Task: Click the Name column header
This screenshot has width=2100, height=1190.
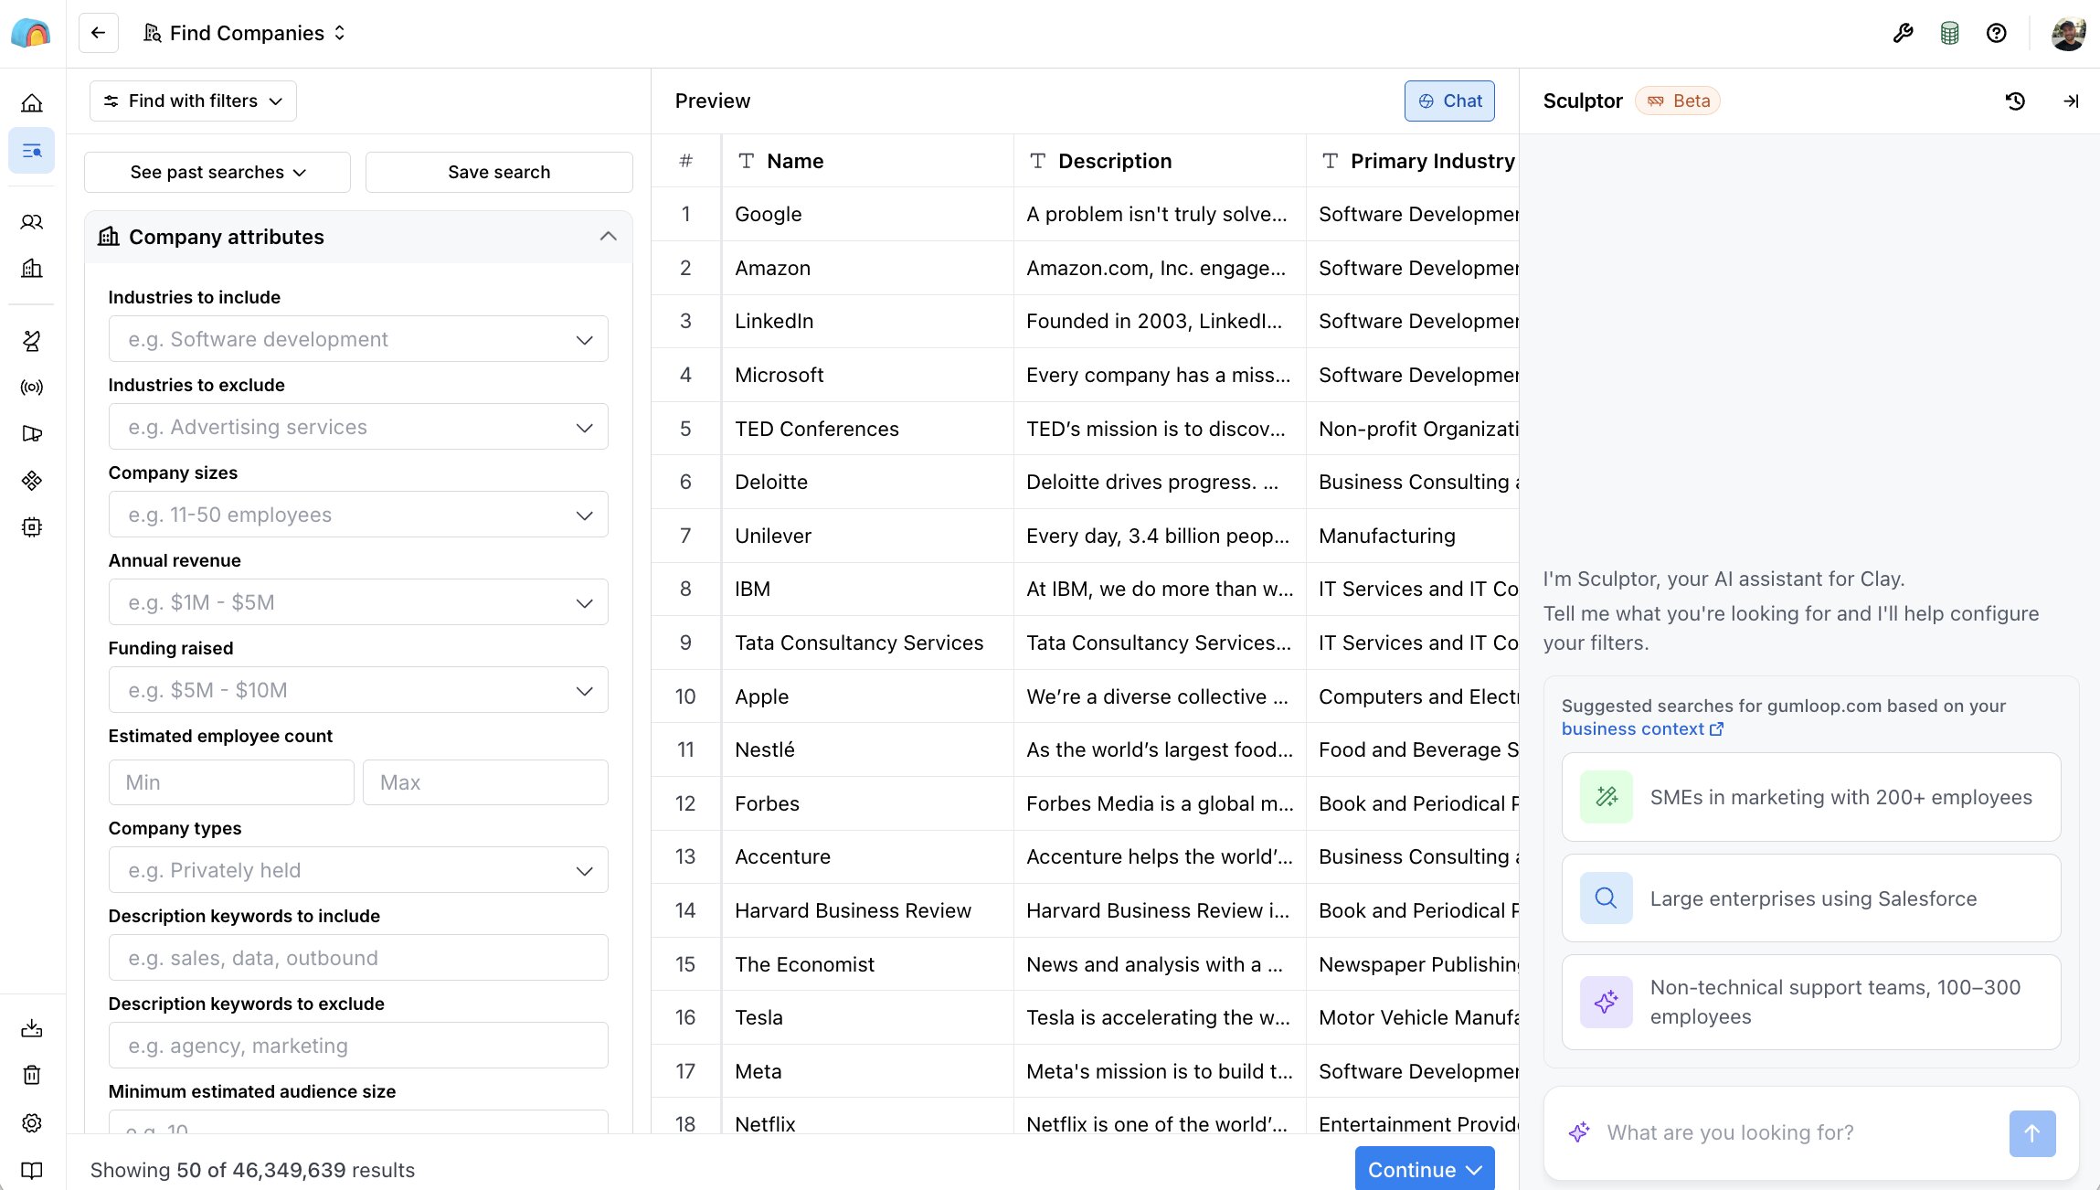Action: coord(867,162)
